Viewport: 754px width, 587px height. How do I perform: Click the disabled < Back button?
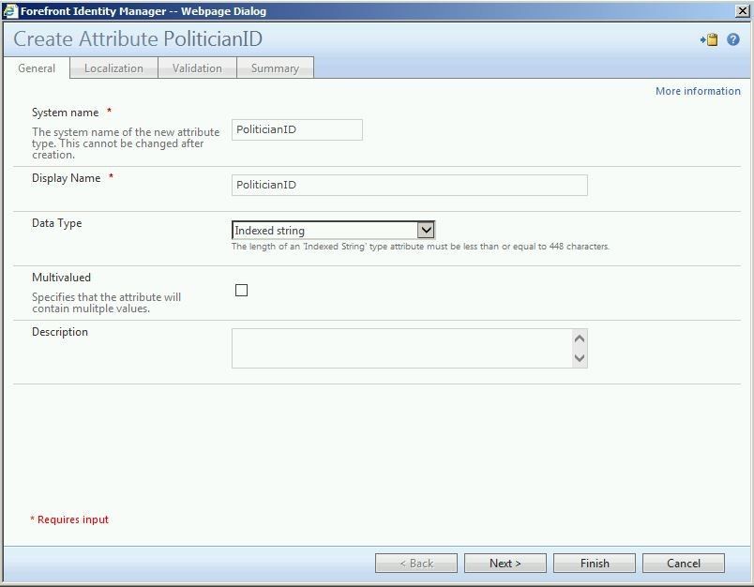[x=416, y=563]
